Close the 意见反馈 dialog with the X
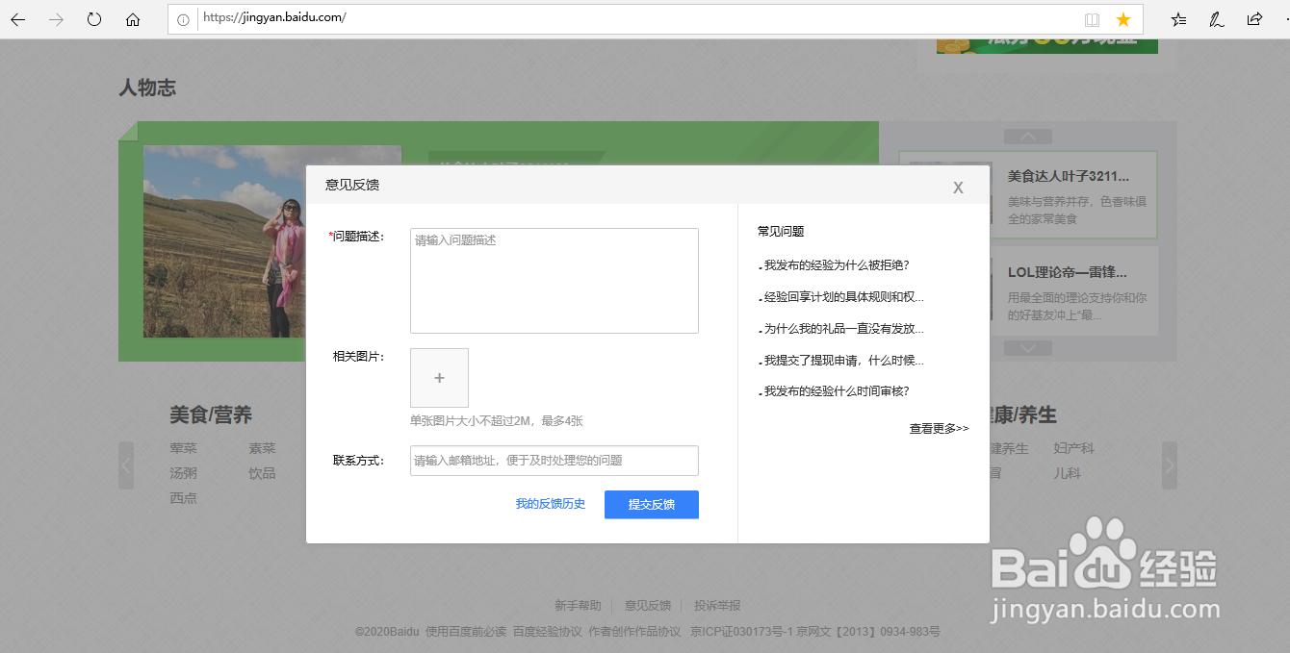This screenshot has height=653, width=1290. [958, 188]
